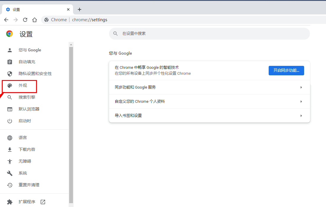Click the Chrome site info icon in address bar
The height and width of the screenshot is (207, 326).
pos(46,20)
